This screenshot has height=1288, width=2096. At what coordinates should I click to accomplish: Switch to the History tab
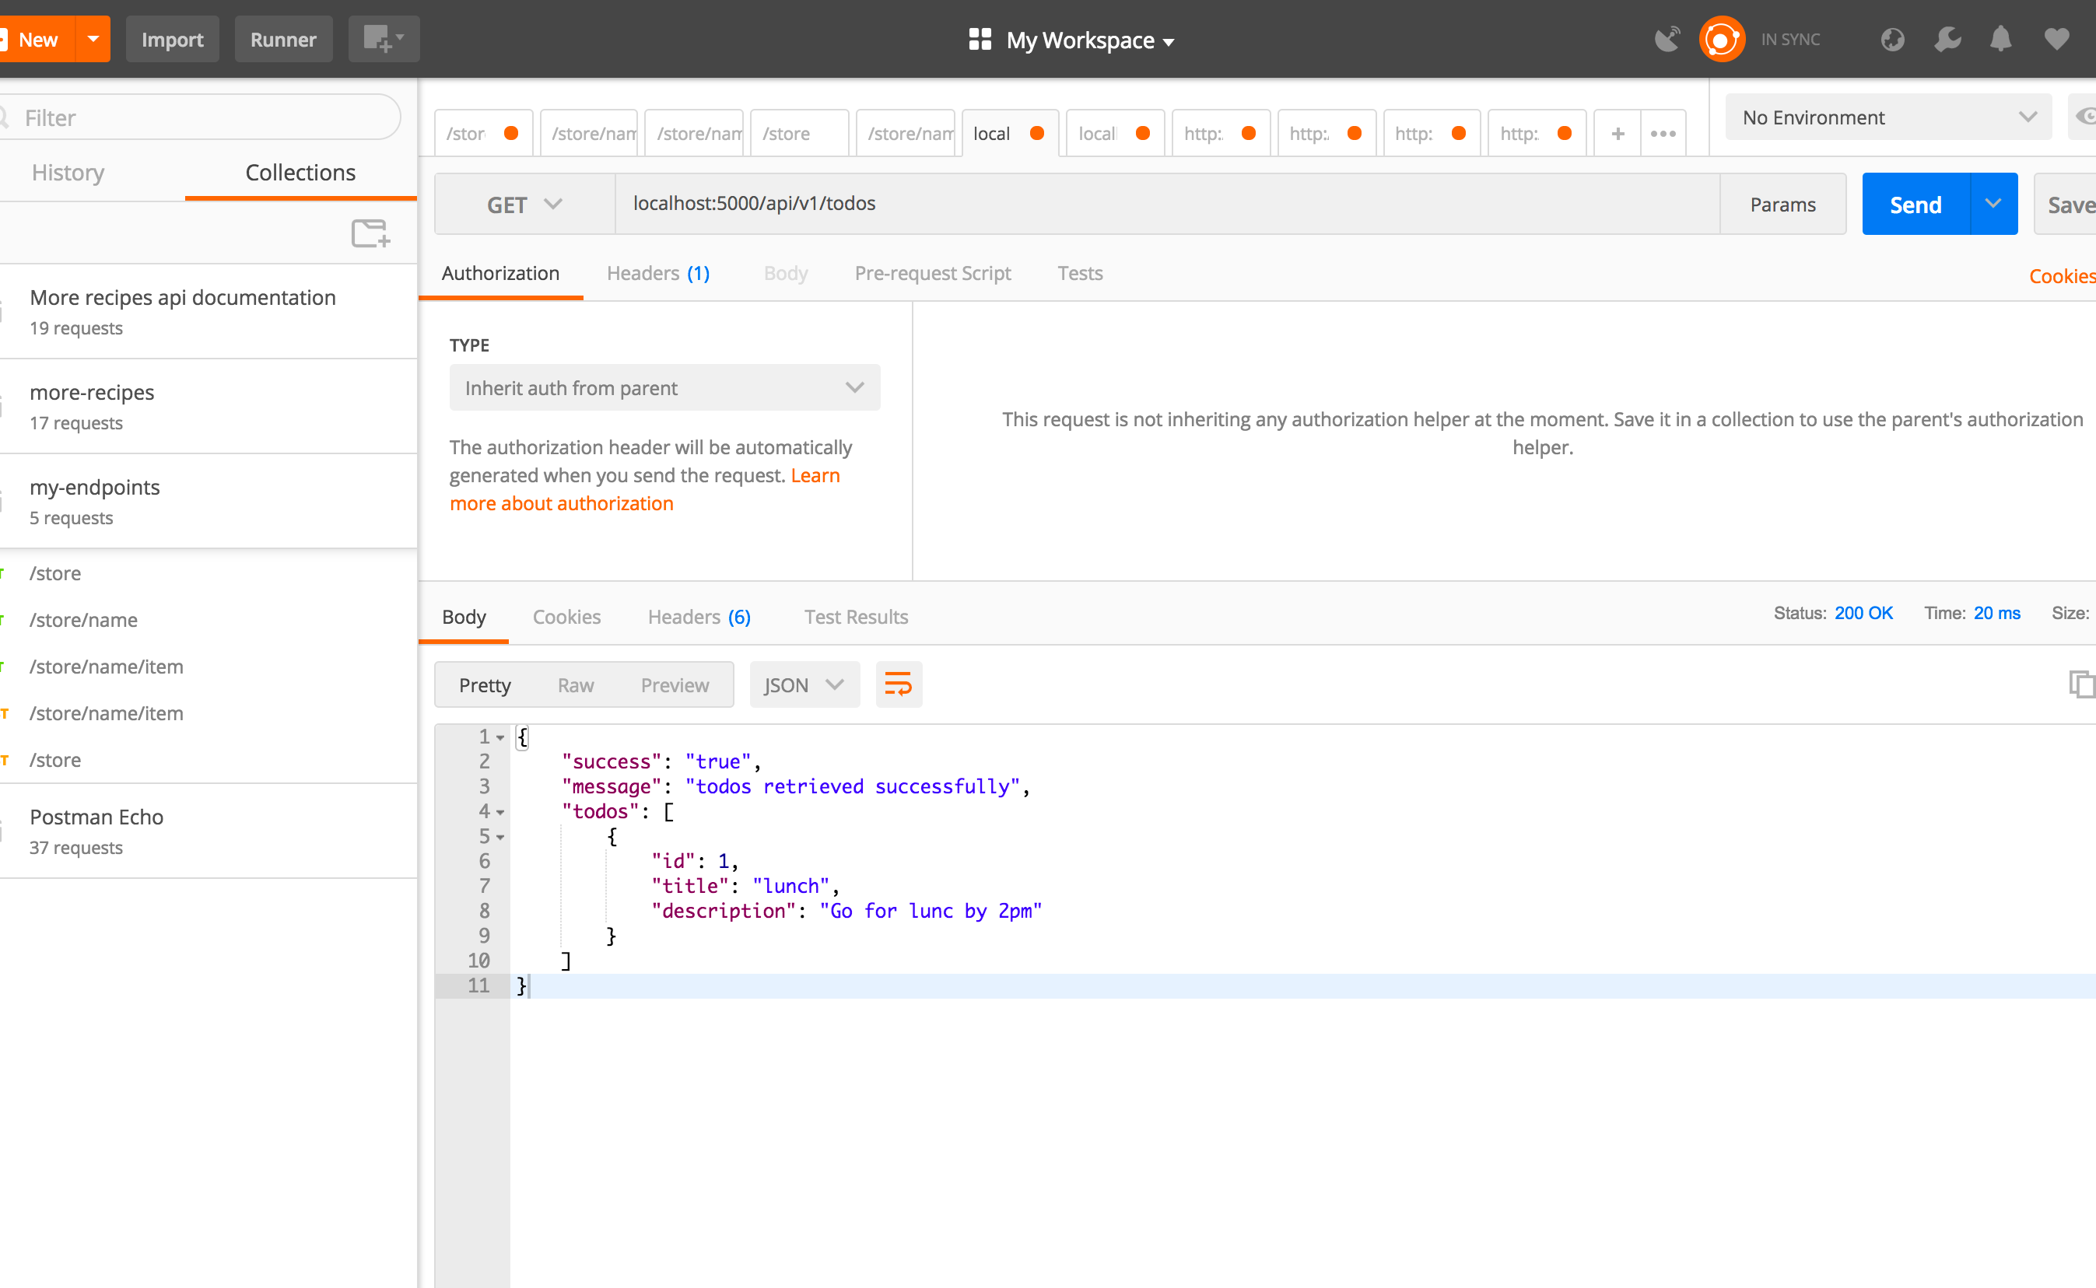(68, 173)
